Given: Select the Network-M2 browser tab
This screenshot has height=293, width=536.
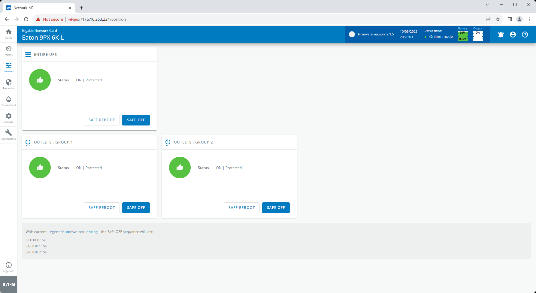Looking at the screenshot, I should tap(39, 8).
